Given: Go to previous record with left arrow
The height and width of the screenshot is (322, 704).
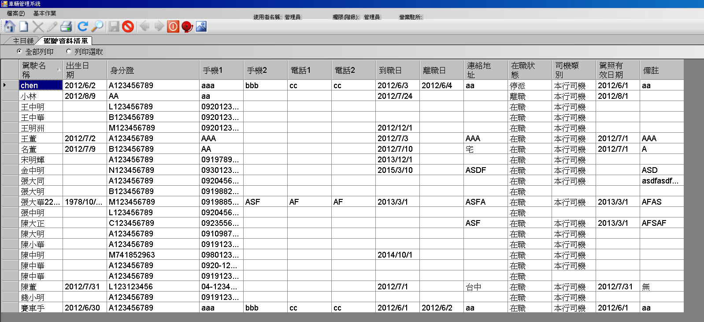Looking at the screenshot, I should point(144,26).
